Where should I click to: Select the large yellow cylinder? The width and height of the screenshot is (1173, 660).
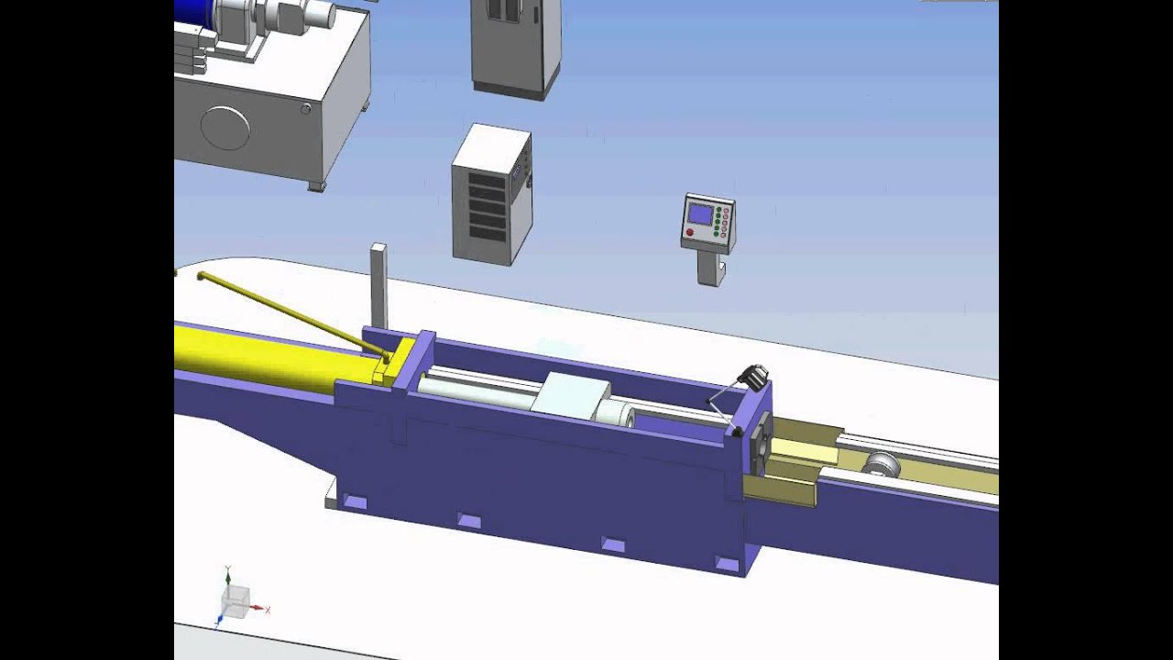tap(275, 358)
